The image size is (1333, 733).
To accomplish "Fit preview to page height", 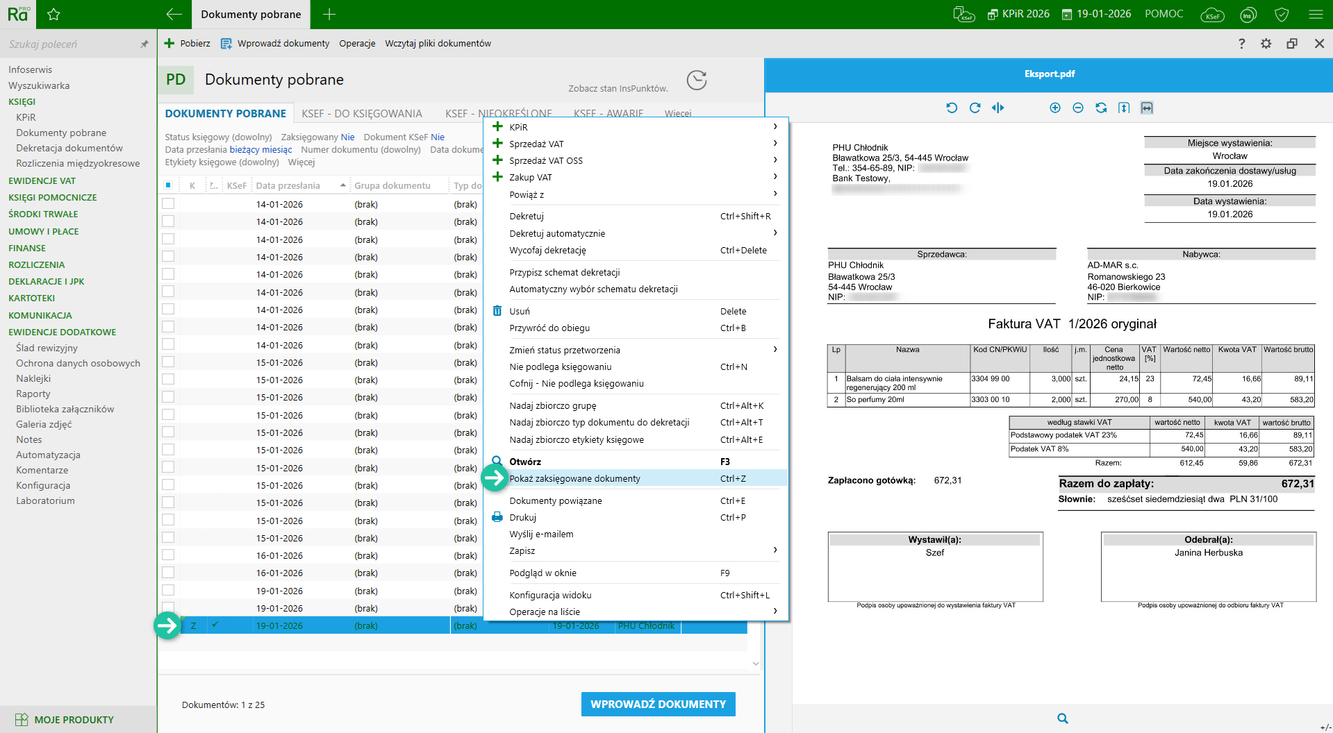I will (1123, 108).
